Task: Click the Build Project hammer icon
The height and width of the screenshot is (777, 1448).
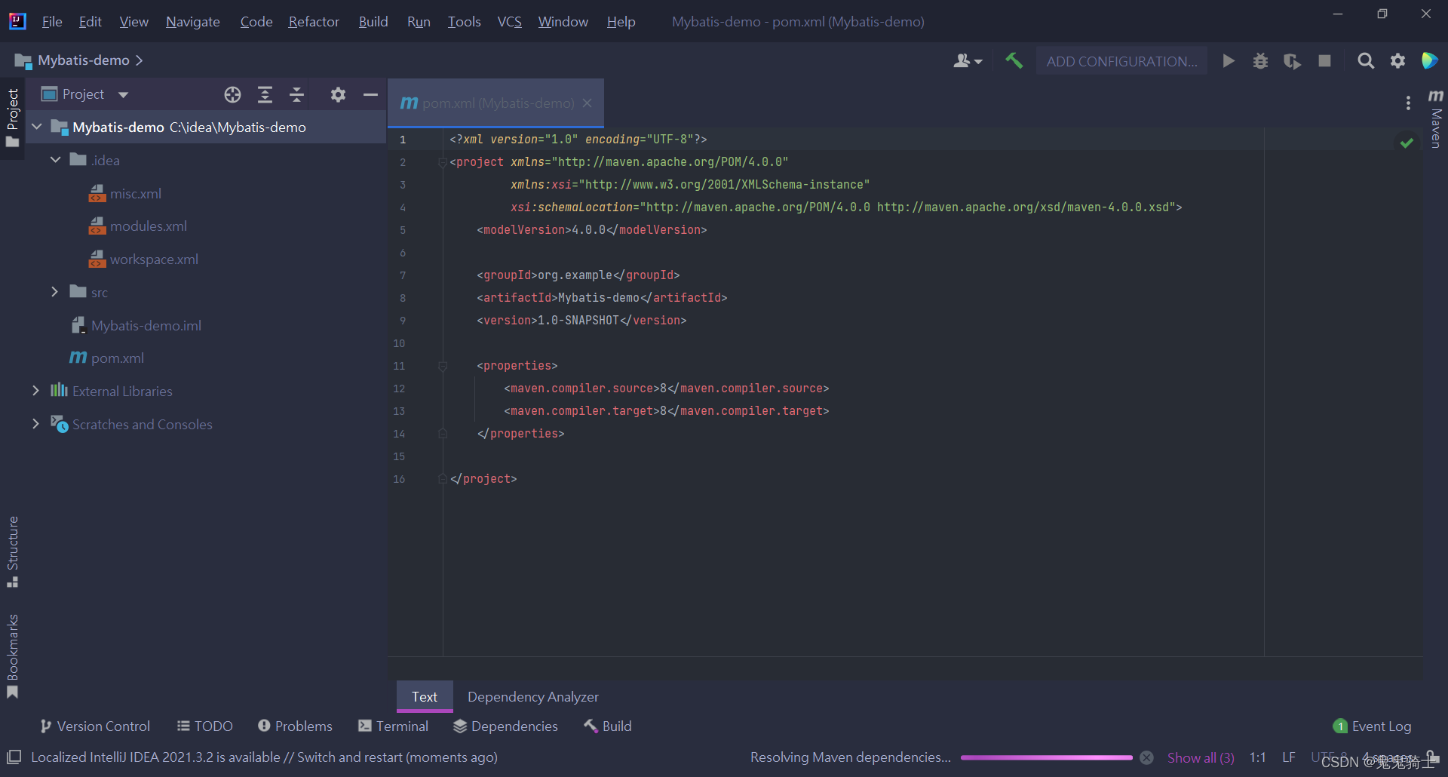Action: click(x=1014, y=60)
